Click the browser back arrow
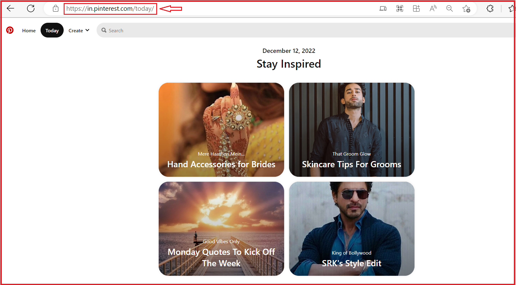The width and height of the screenshot is (516, 285). coord(10,8)
